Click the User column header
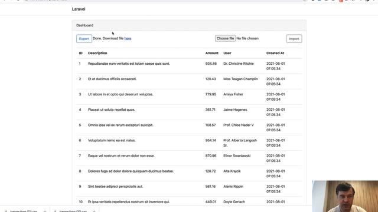378x212 pixels. pyautogui.click(x=227, y=53)
